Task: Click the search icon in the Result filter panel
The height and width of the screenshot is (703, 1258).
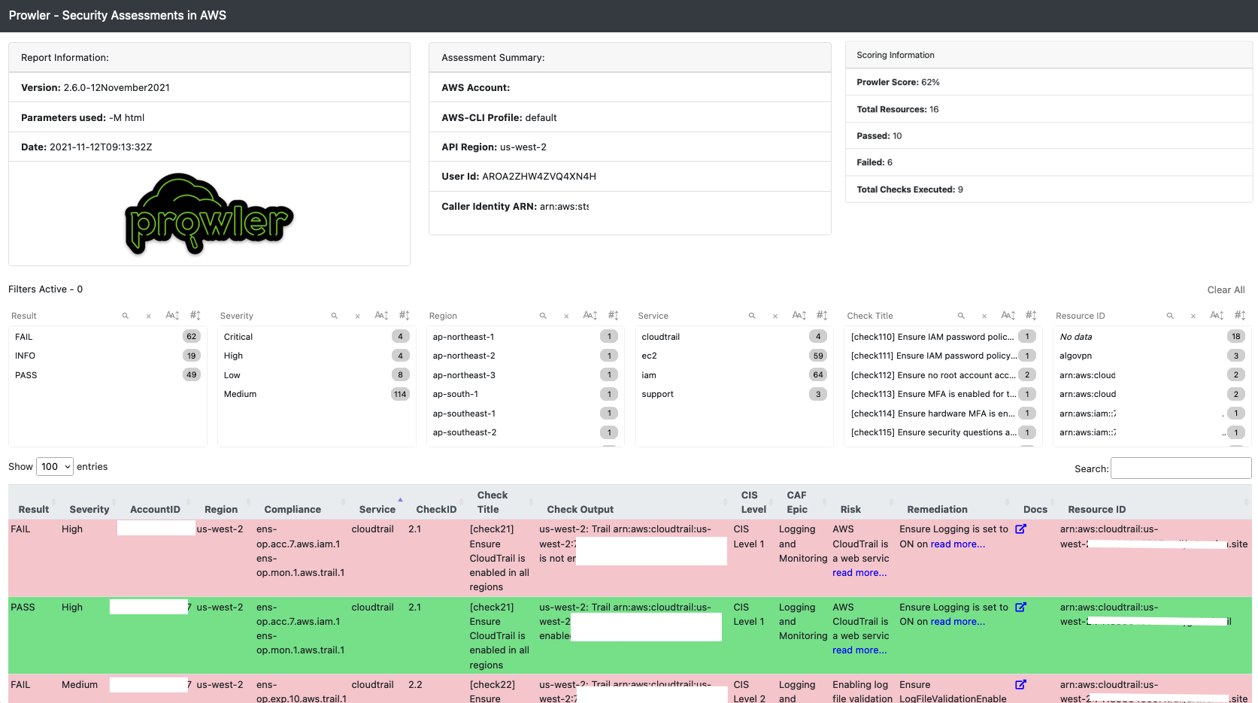Action: pos(125,316)
